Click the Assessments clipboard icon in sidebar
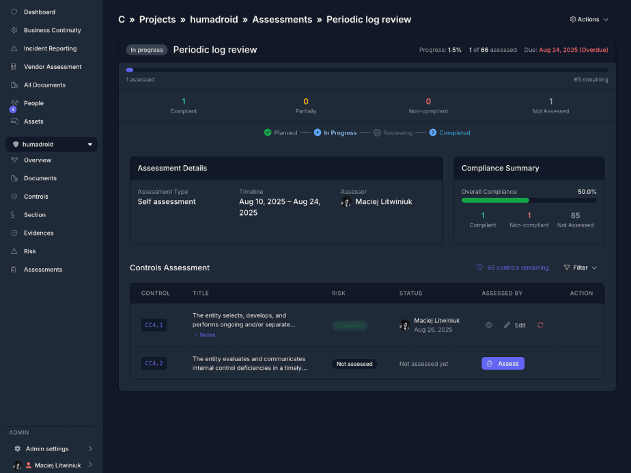This screenshot has height=473, width=631. (x=14, y=270)
